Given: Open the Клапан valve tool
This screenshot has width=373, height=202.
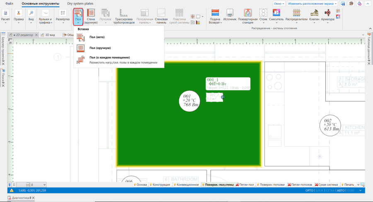Looking at the screenshot, I should click(x=314, y=17).
